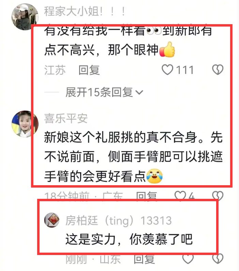Like 喜乐平安's comment showing 4 likes

(x=180, y=196)
